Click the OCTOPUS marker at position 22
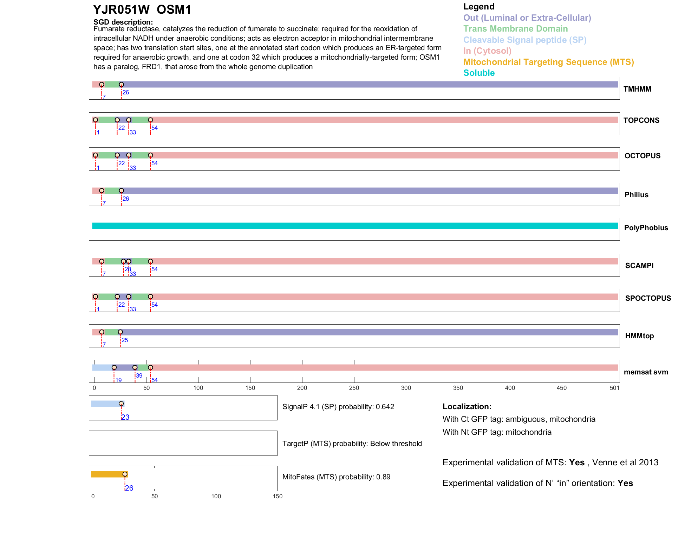Image resolution: width=685 pixels, height=552 pixels. point(117,155)
